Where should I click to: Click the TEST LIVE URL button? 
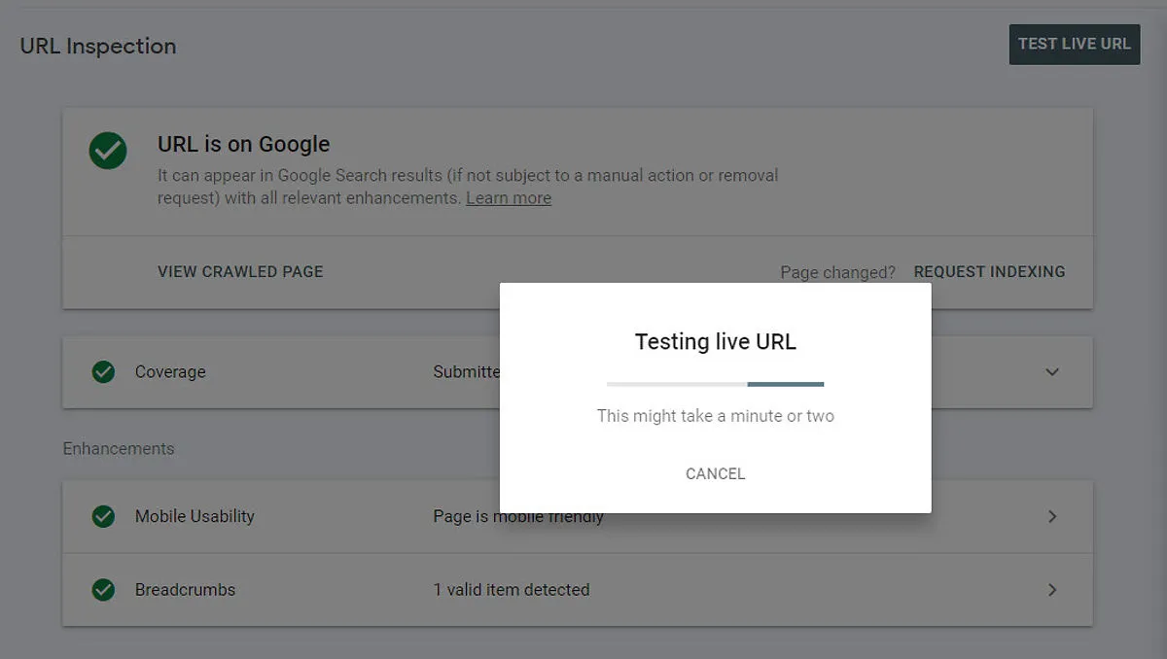pyautogui.click(x=1074, y=44)
